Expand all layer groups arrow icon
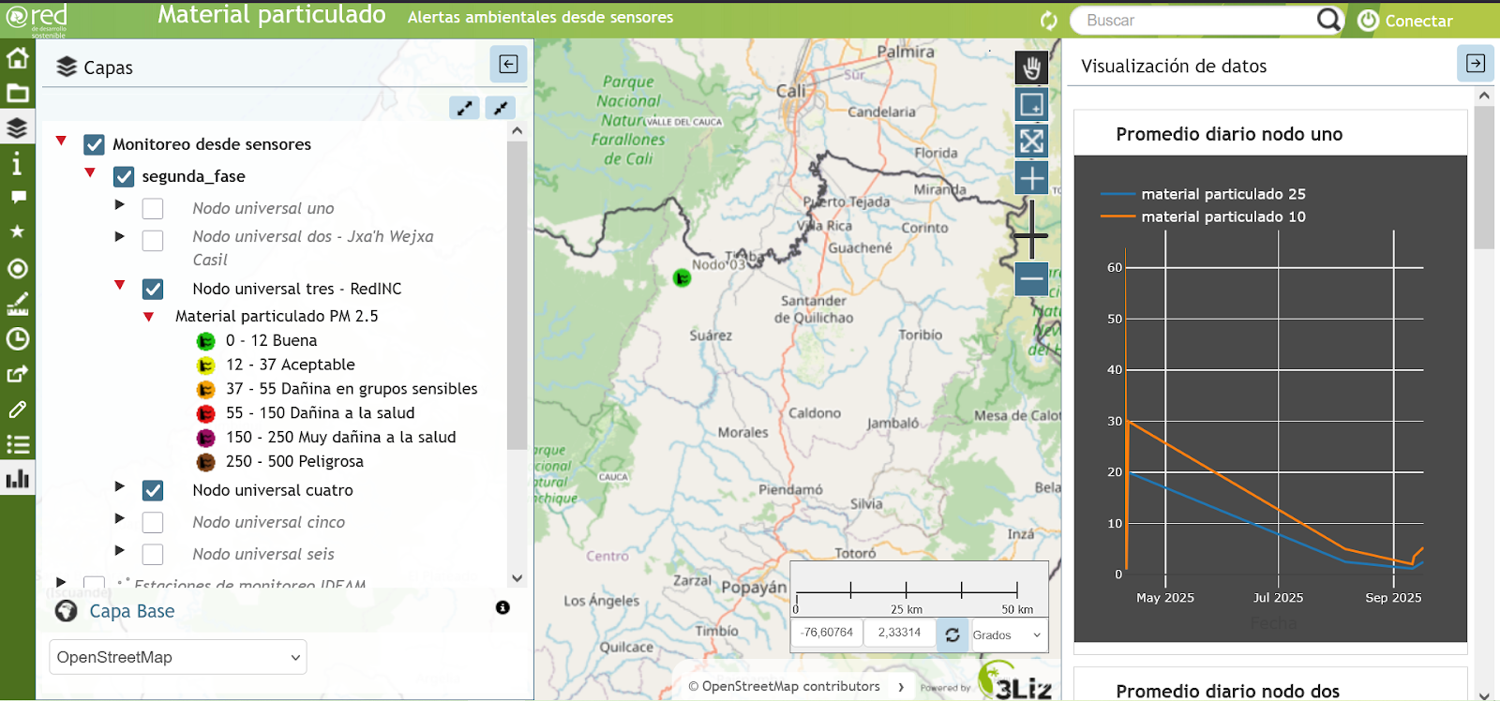This screenshot has height=701, width=1500. [x=465, y=108]
